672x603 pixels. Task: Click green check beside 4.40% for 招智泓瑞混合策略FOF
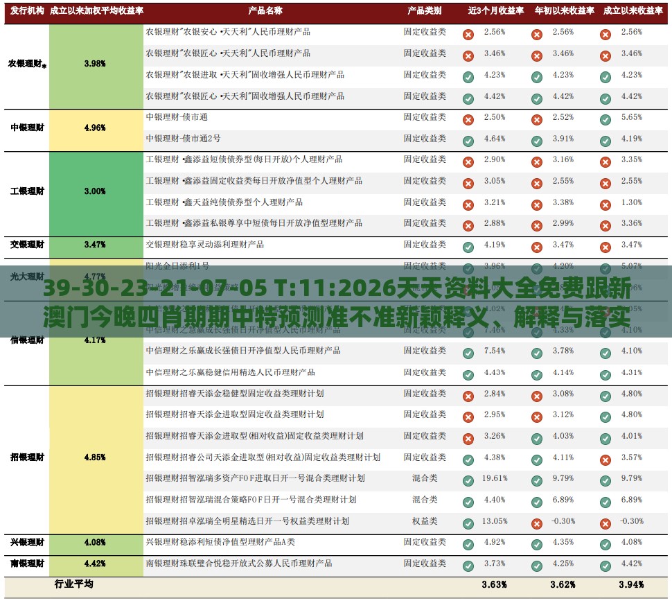pos(468,503)
